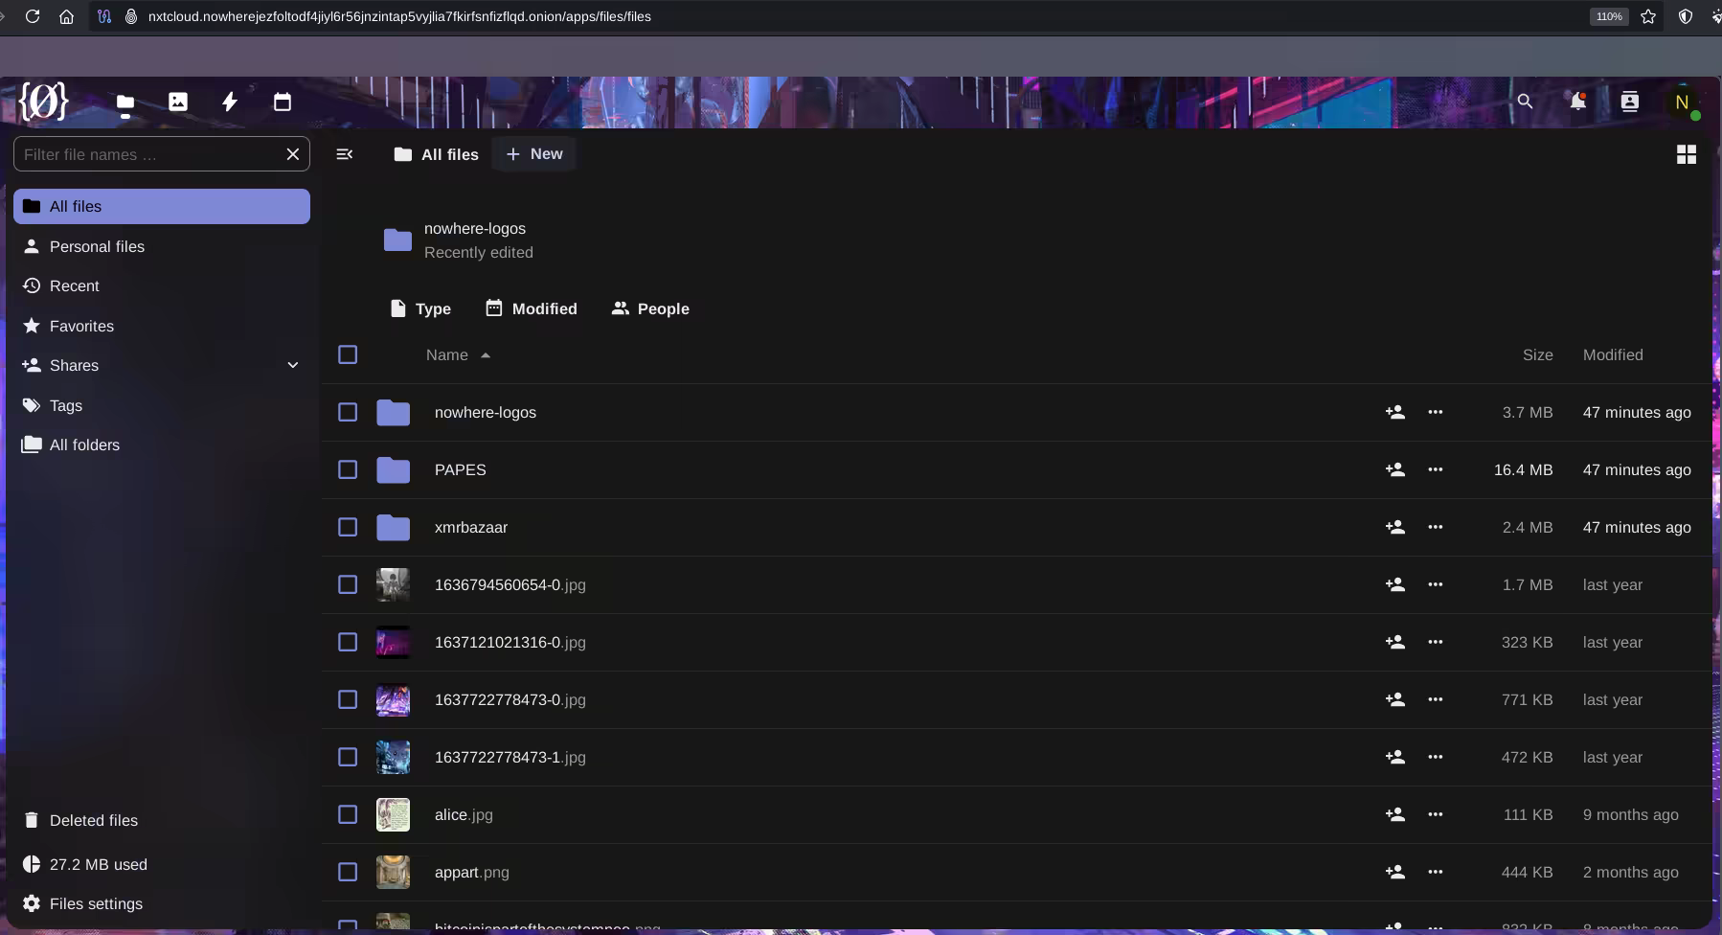1722x935 pixels.
Task: Open the notifications bell
Action: coord(1576,102)
